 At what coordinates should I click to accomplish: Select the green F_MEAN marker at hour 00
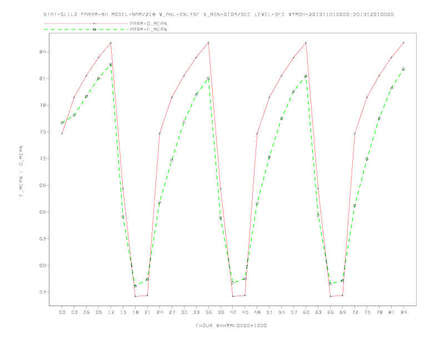pyautogui.click(x=62, y=123)
